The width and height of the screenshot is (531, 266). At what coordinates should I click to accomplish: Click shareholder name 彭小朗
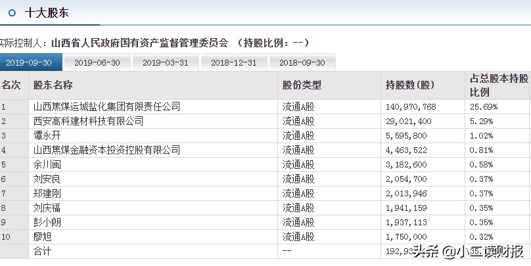click(47, 223)
